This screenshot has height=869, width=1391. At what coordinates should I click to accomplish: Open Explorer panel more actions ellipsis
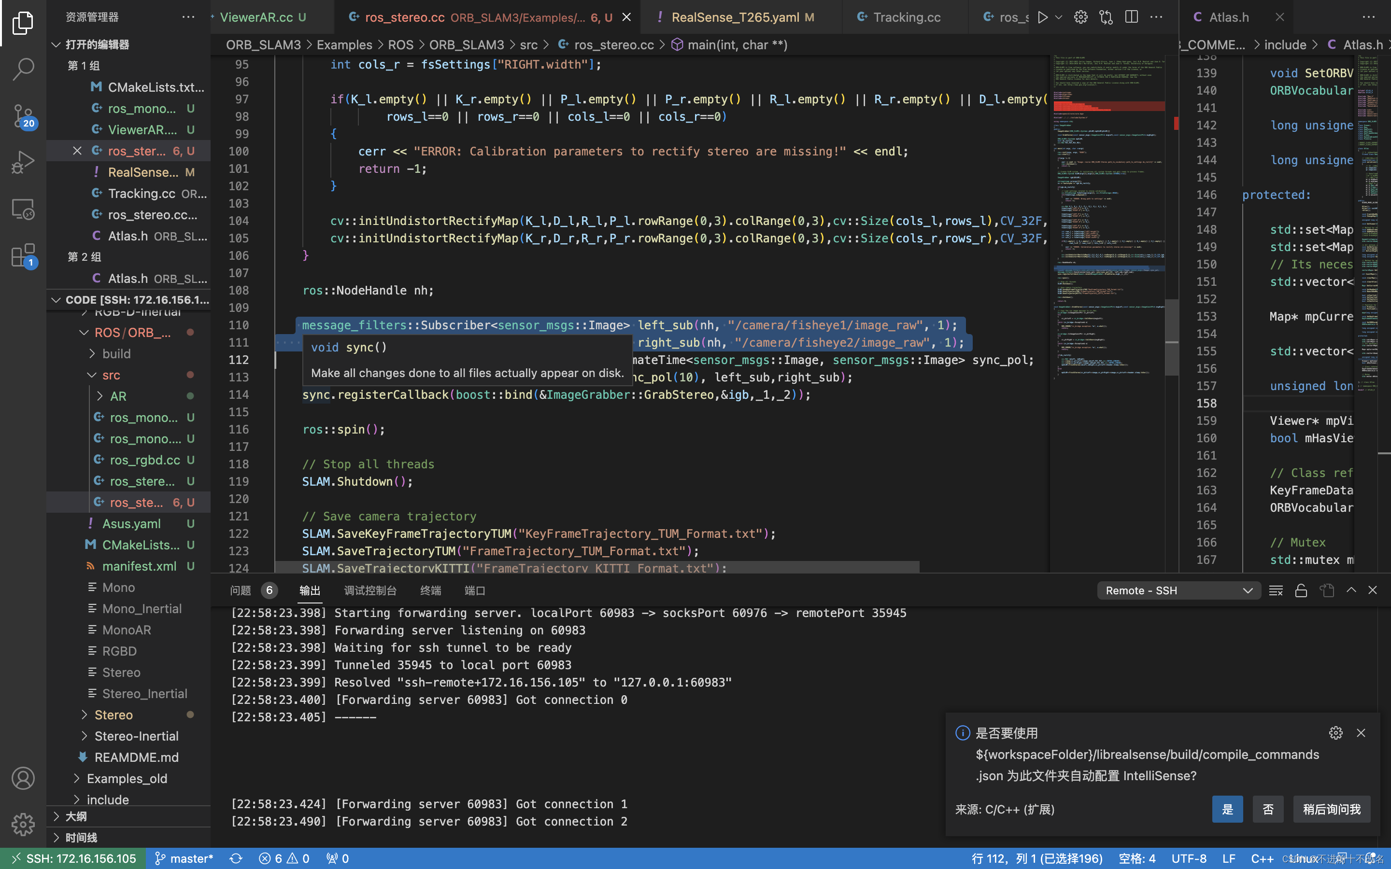[188, 17]
